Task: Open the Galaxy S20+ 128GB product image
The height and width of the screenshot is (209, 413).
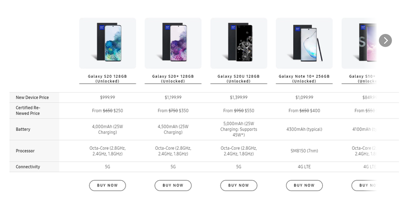Action: [173, 43]
